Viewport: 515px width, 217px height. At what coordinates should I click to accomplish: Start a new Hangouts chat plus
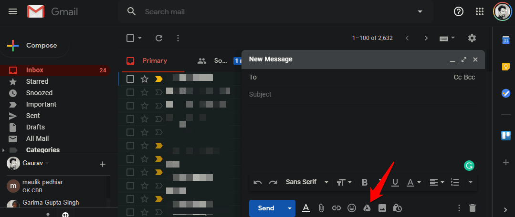(x=103, y=164)
